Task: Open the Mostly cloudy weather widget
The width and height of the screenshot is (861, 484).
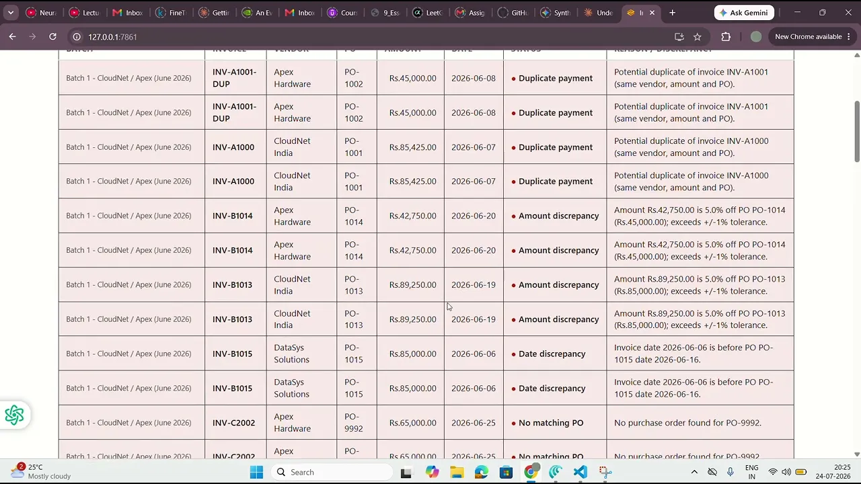Action: click(42, 471)
